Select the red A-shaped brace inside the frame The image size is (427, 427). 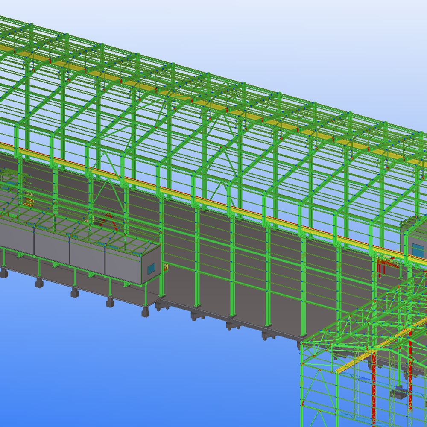click(109, 221)
